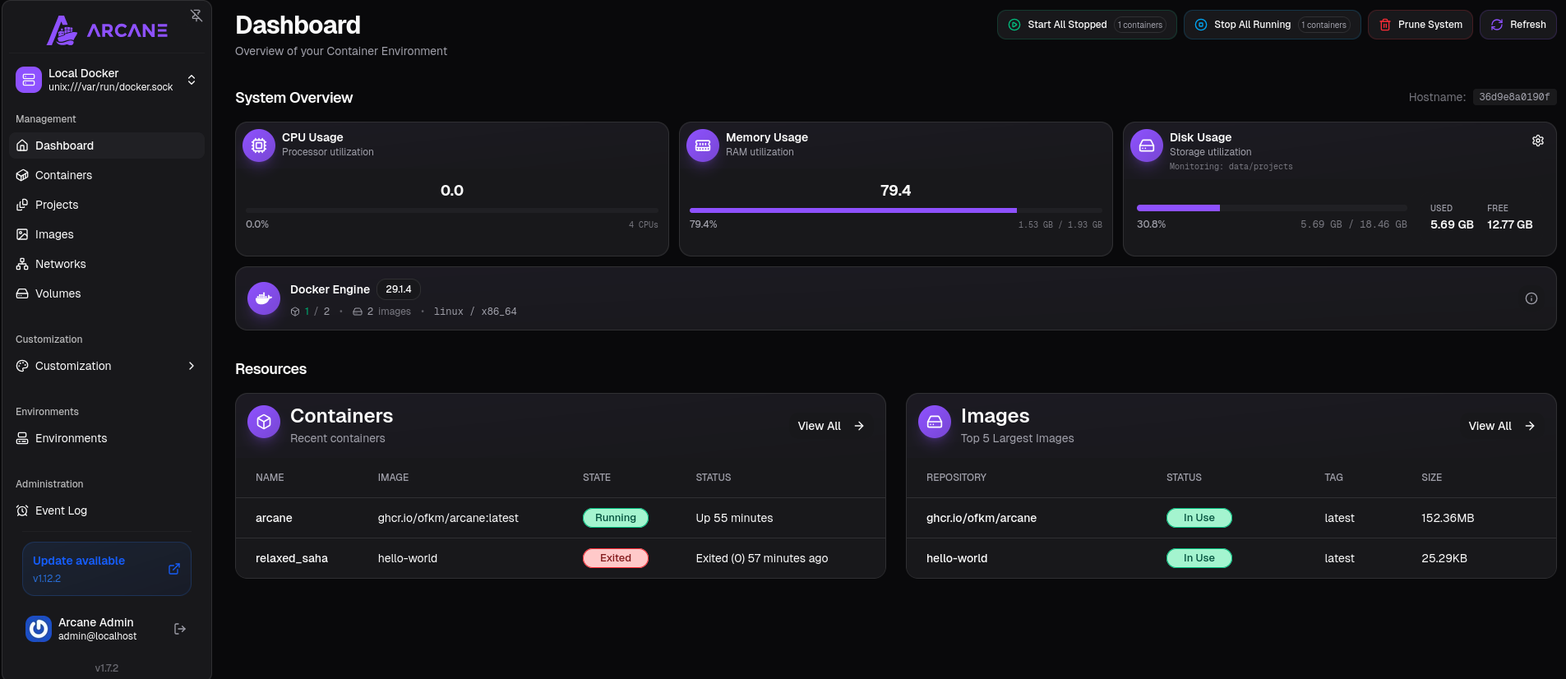Stop all running containers
The width and height of the screenshot is (1566, 679).
1271,25
